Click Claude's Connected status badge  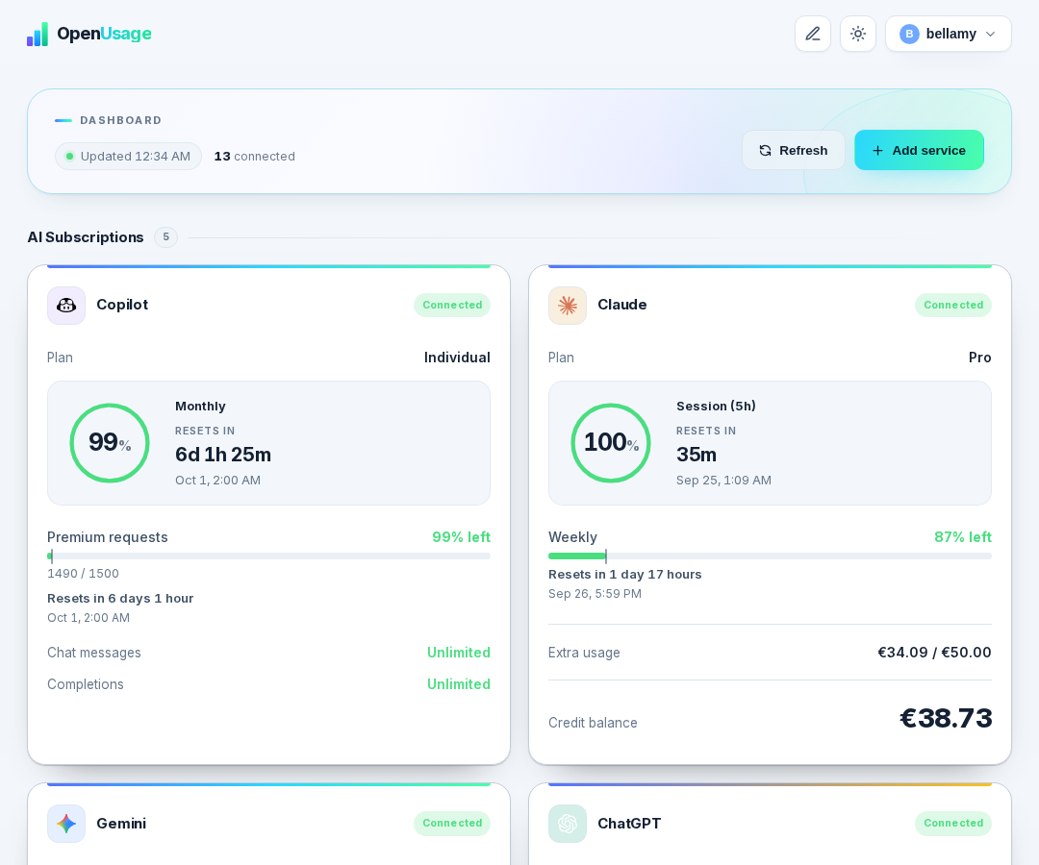point(953,305)
